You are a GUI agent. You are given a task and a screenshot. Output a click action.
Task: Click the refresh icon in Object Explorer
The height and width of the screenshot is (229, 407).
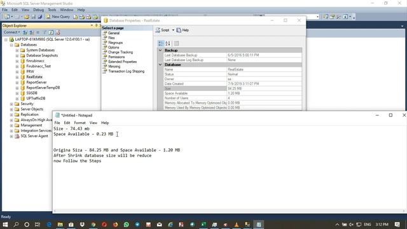coord(51,32)
